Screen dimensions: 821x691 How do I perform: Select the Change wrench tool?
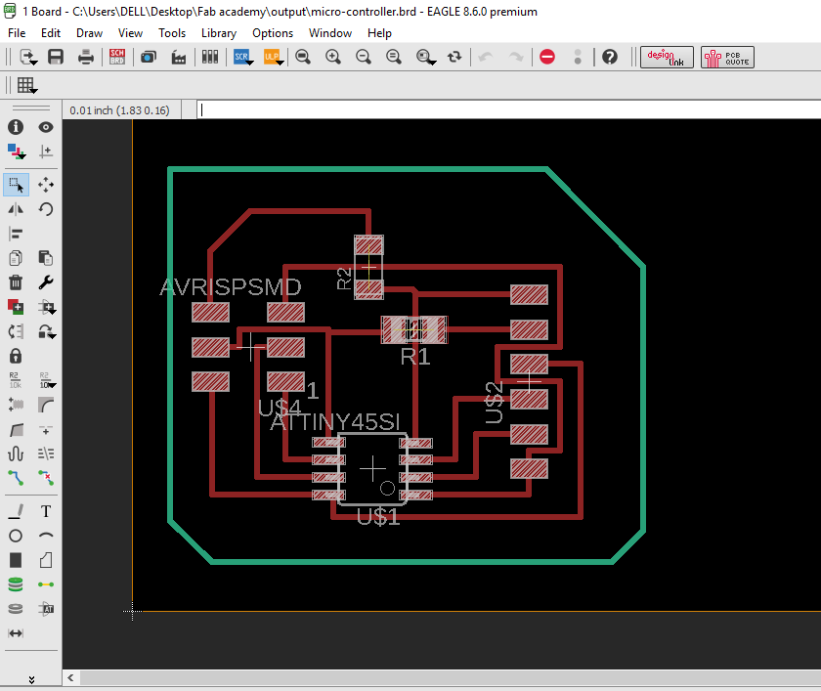(46, 282)
